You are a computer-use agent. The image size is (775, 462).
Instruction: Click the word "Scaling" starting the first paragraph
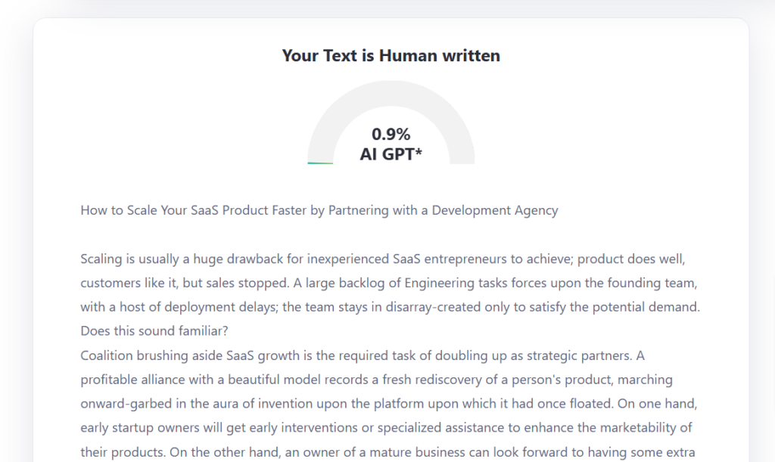(102, 259)
